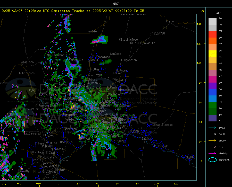This screenshot has width=232, height=187.
Task: Click the brown 48 dBZ color swatch
Action: pyautogui.click(x=212, y=67)
